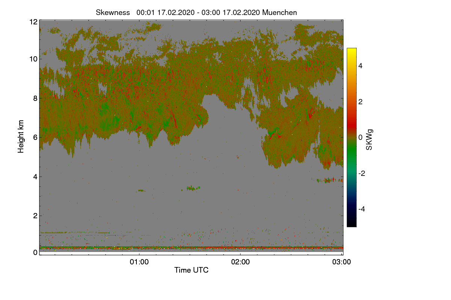Click the "01:00" time tick label
The height and width of the screenshot is (300, 451).
[x=139, y=262]
